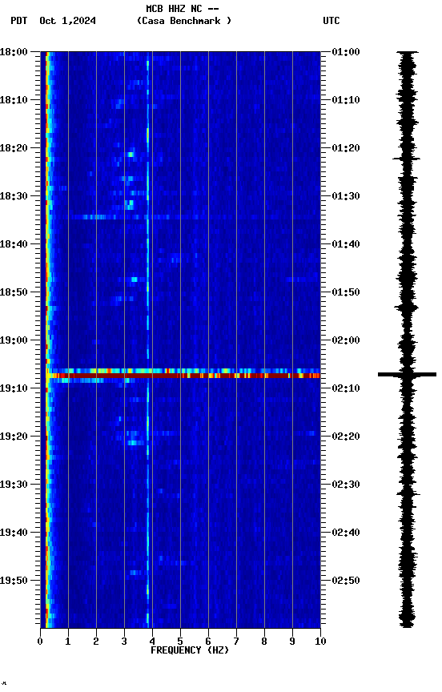Click the 0 Hz frequency tick label
The height and width of the screenshot is (692, 442).
point(40,642)
